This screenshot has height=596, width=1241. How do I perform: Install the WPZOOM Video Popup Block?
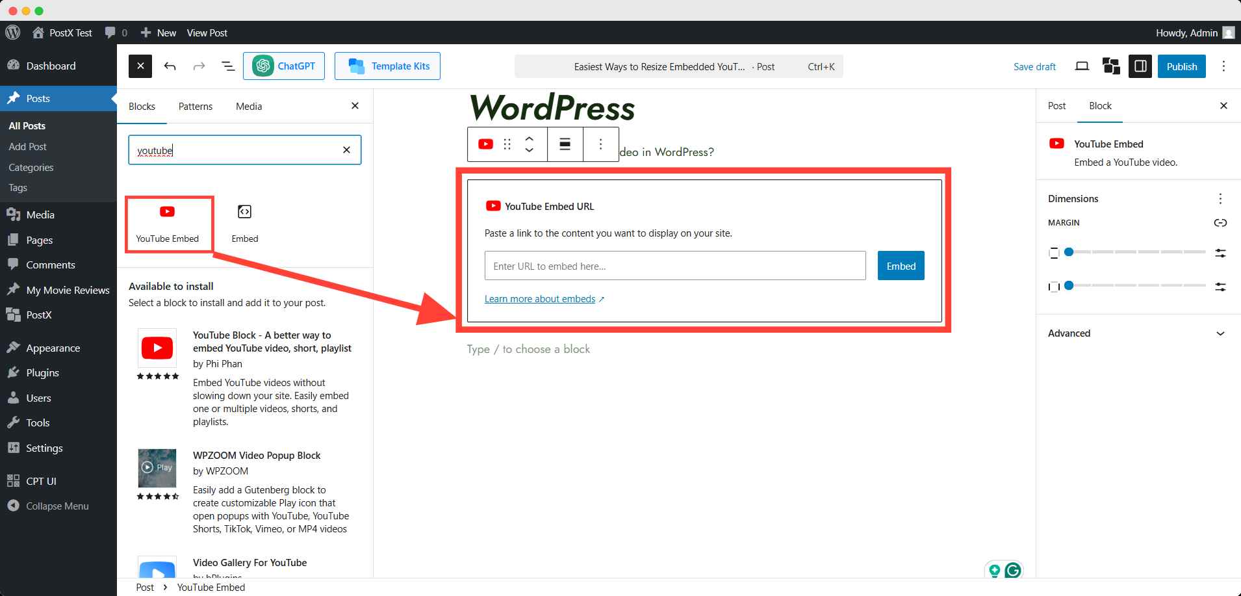tap(245, 492)
